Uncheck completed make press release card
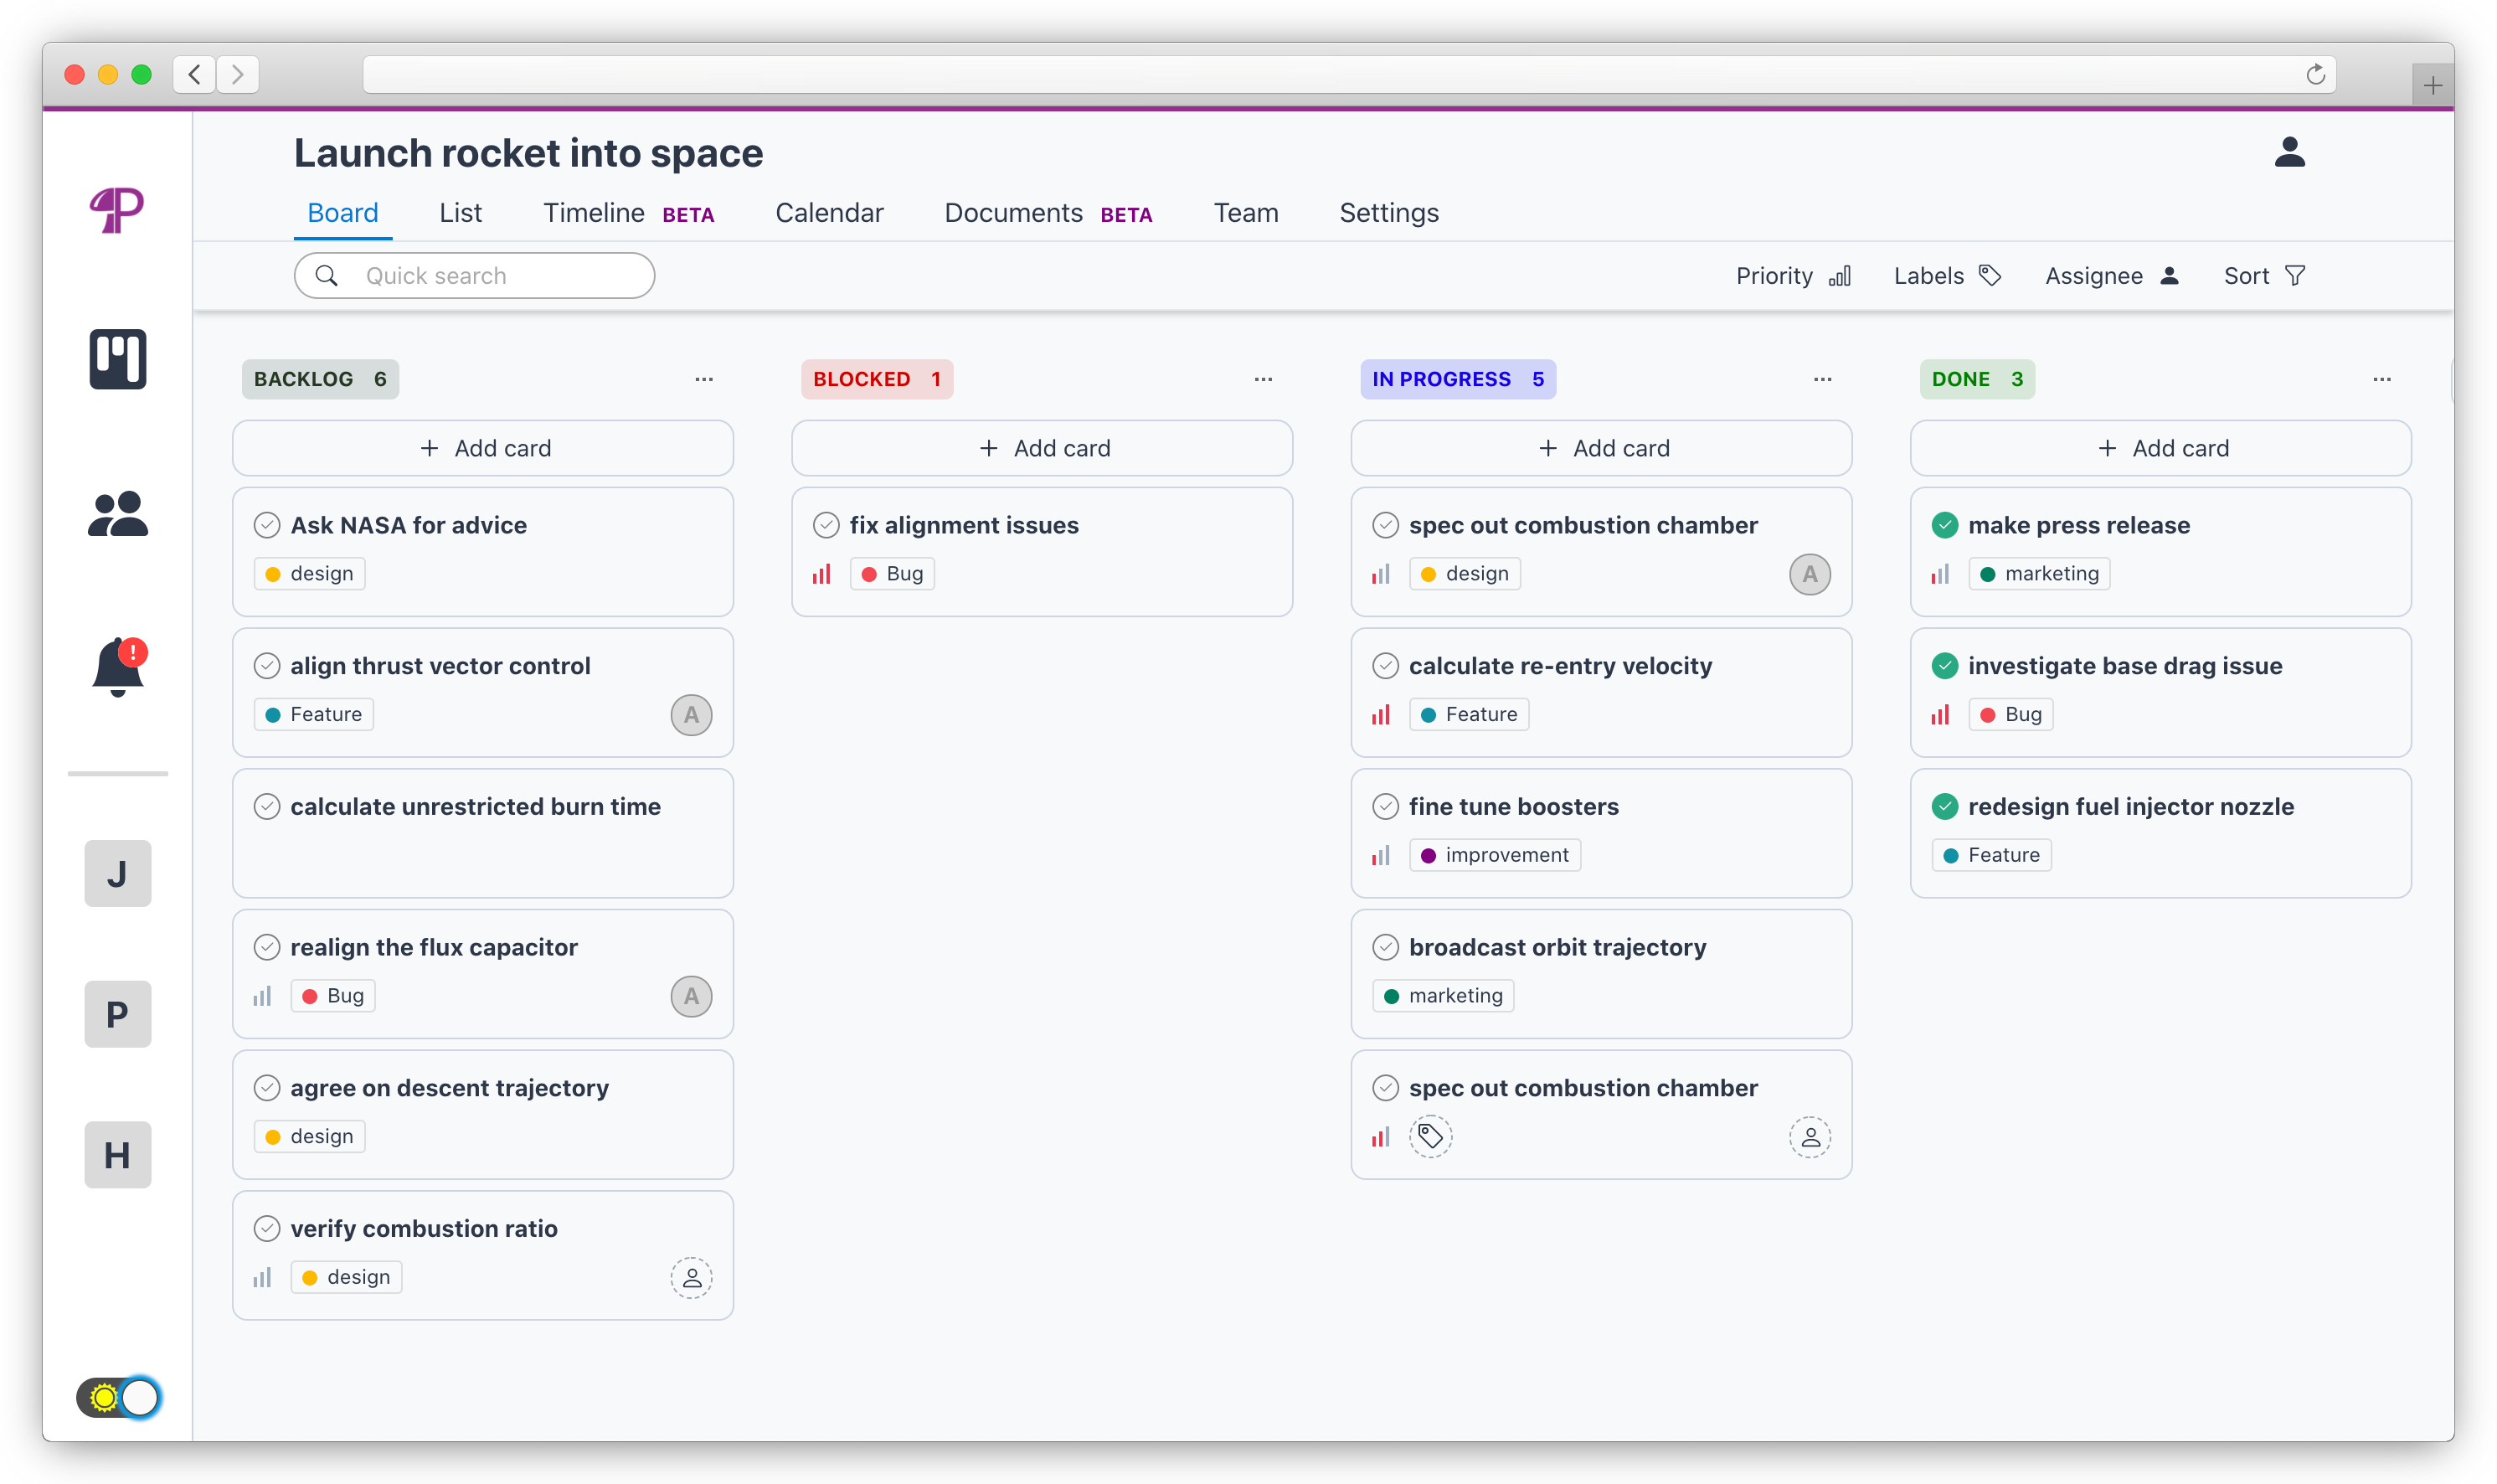2497x1484 pixels. tap(1944, 525)
